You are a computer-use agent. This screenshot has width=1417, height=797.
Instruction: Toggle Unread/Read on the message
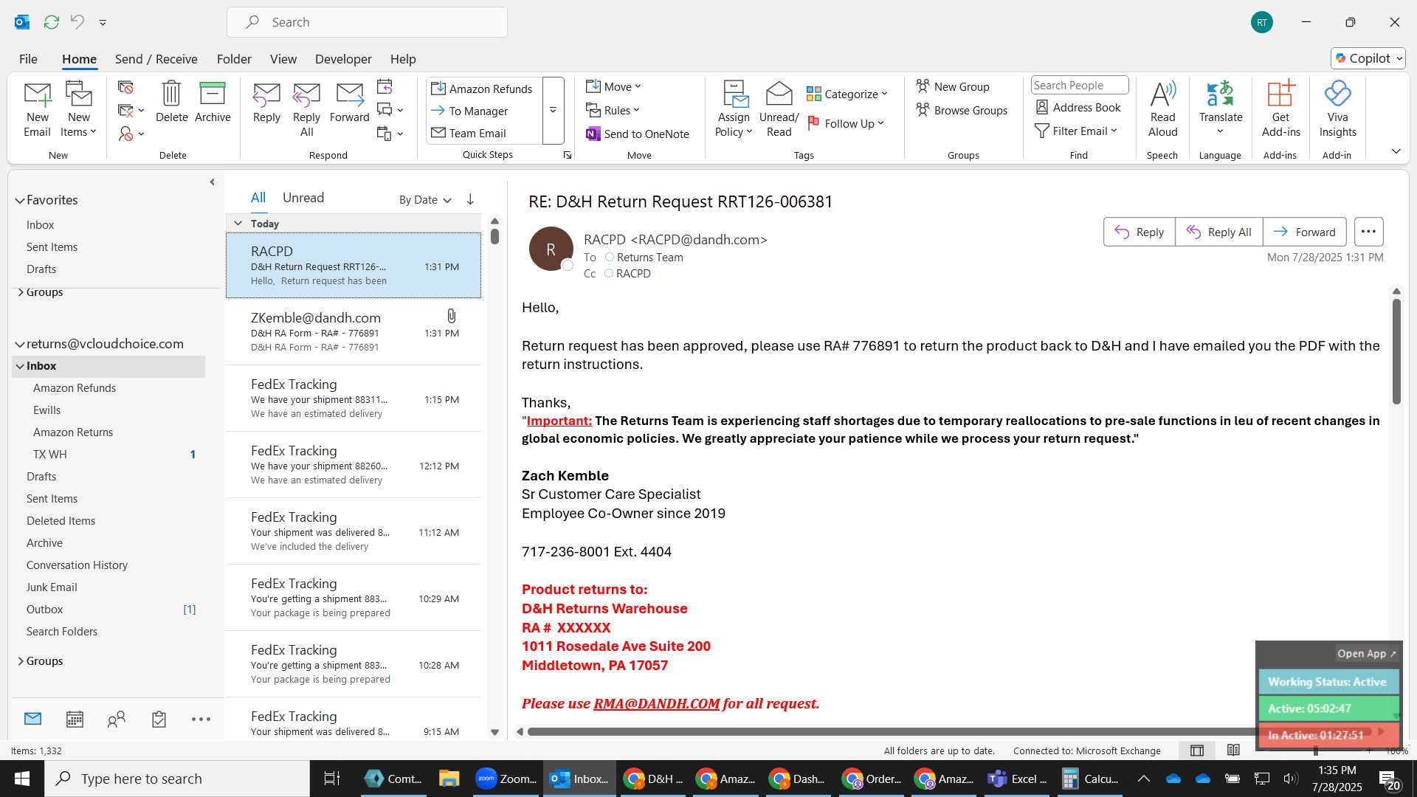779,109
